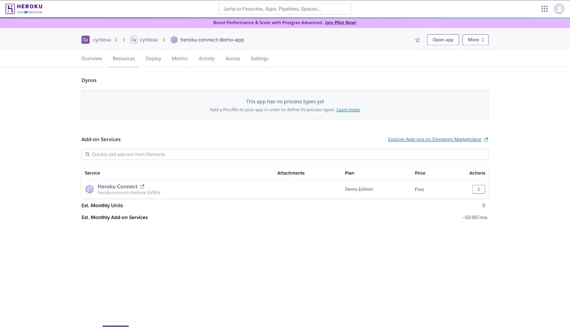Image resolution: width=570 pixels, height=327 pixels.
Task: Click the Heroku Connect add-on service icon
Action: 89,189
